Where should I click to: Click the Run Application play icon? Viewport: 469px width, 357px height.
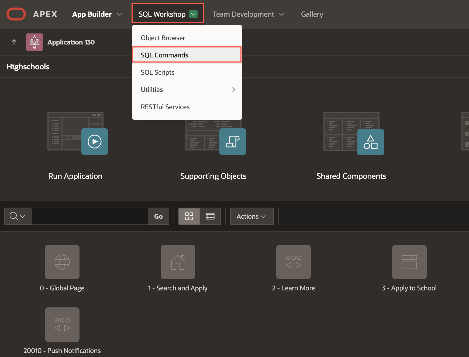[x=95, y=142]
